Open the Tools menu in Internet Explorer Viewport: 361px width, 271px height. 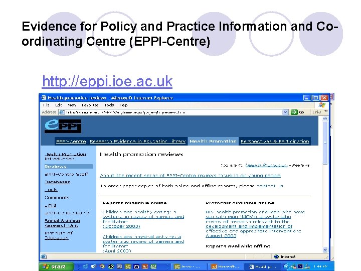point(109,105)
